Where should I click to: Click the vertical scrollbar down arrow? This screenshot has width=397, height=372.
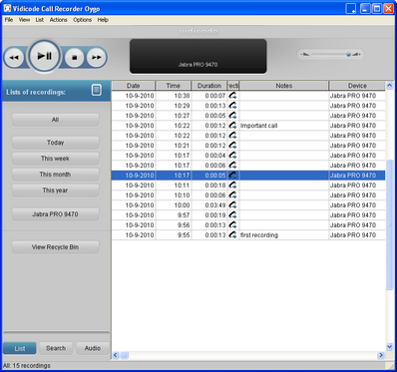pos(389,347)
